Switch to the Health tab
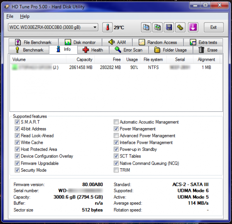The image size is (232, 224). (93, 50)
